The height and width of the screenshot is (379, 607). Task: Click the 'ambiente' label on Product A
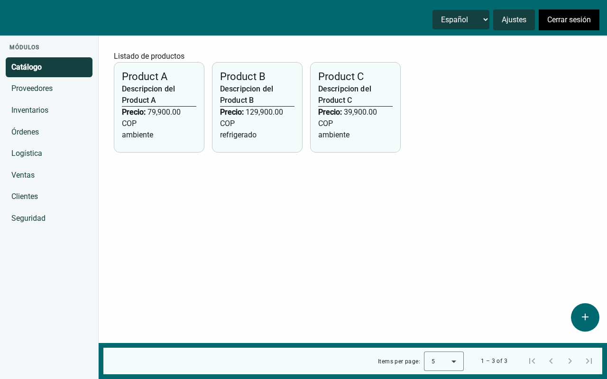(x=138, y=135)
